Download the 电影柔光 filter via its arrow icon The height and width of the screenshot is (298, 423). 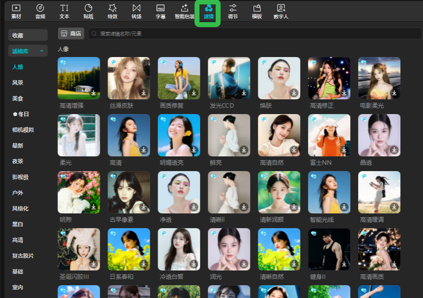click(394, 92)
